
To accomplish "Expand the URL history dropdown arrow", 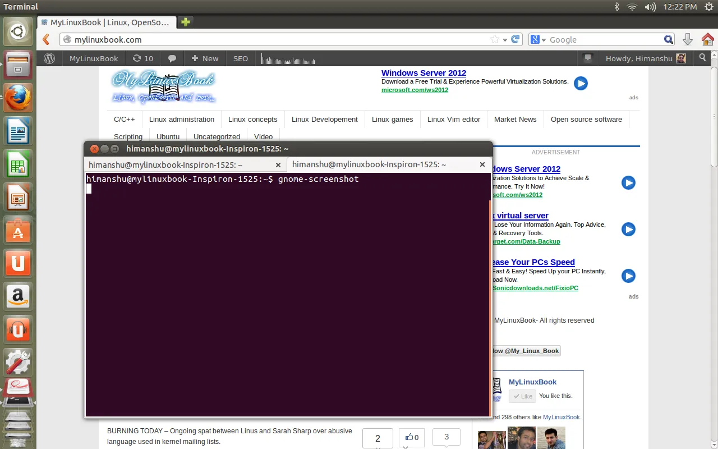I will [x=505, y=39].
